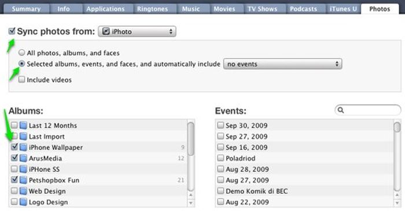Check the Last 12 Months album
This screenshot has height=211, width=405.
[x=14, y=125]
